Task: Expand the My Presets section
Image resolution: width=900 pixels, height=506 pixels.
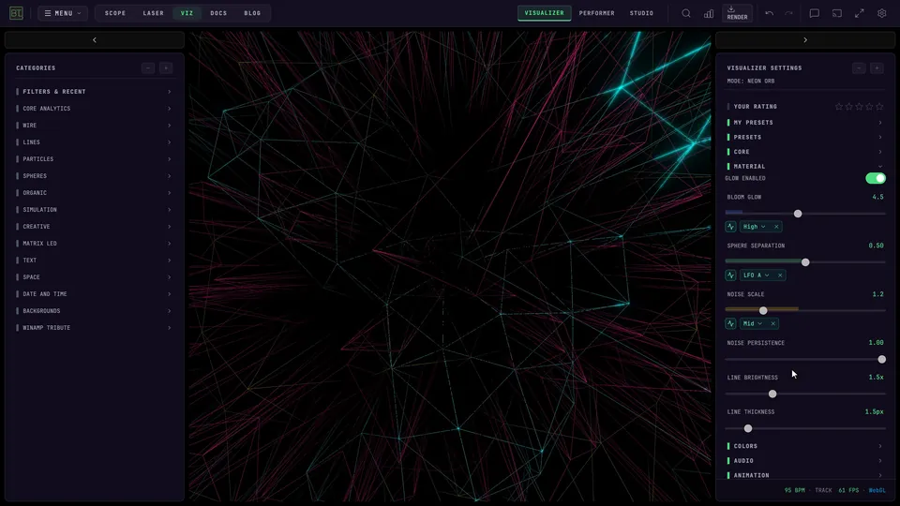Action: point(804,123)
